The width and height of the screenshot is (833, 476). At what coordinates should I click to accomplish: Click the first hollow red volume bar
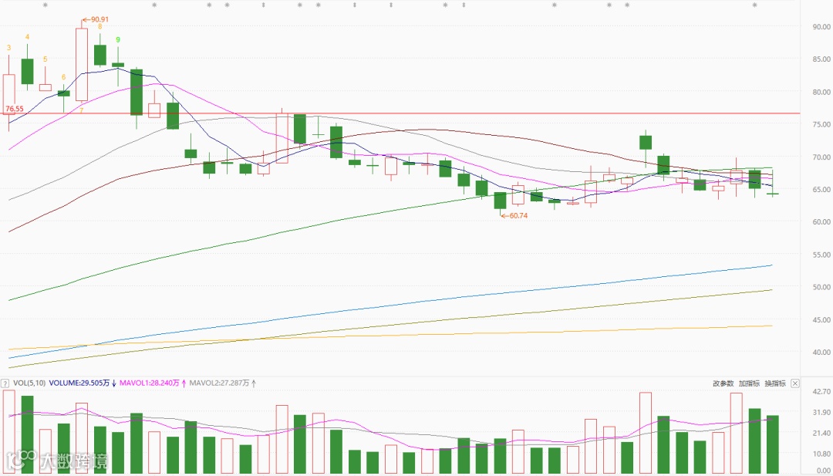click(x=9, y=431)
